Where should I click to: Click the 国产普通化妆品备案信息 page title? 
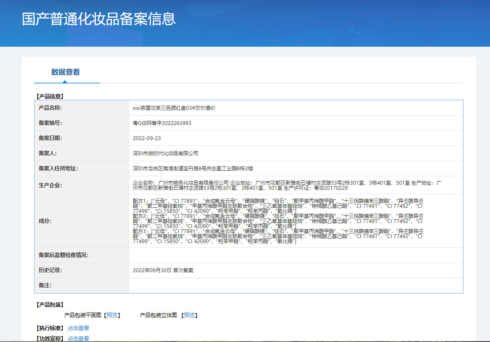point(99,19)
